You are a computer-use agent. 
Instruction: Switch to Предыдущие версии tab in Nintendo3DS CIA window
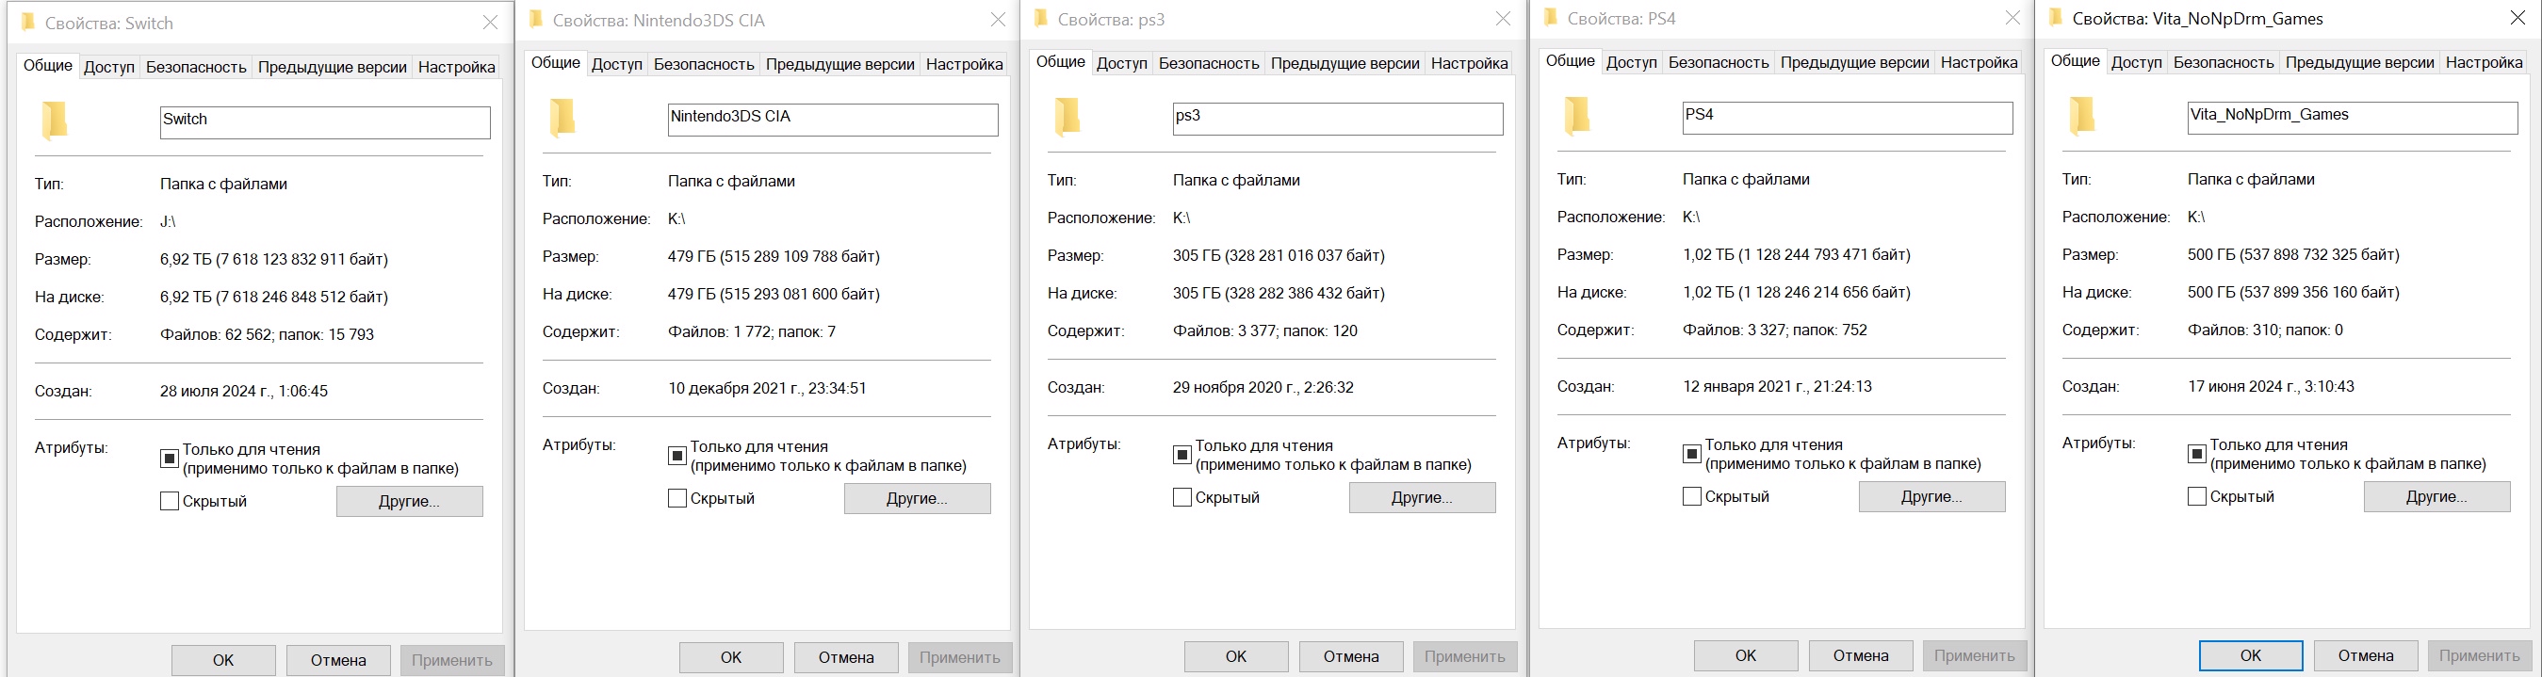pyautogui.click(x=839, y=64)
